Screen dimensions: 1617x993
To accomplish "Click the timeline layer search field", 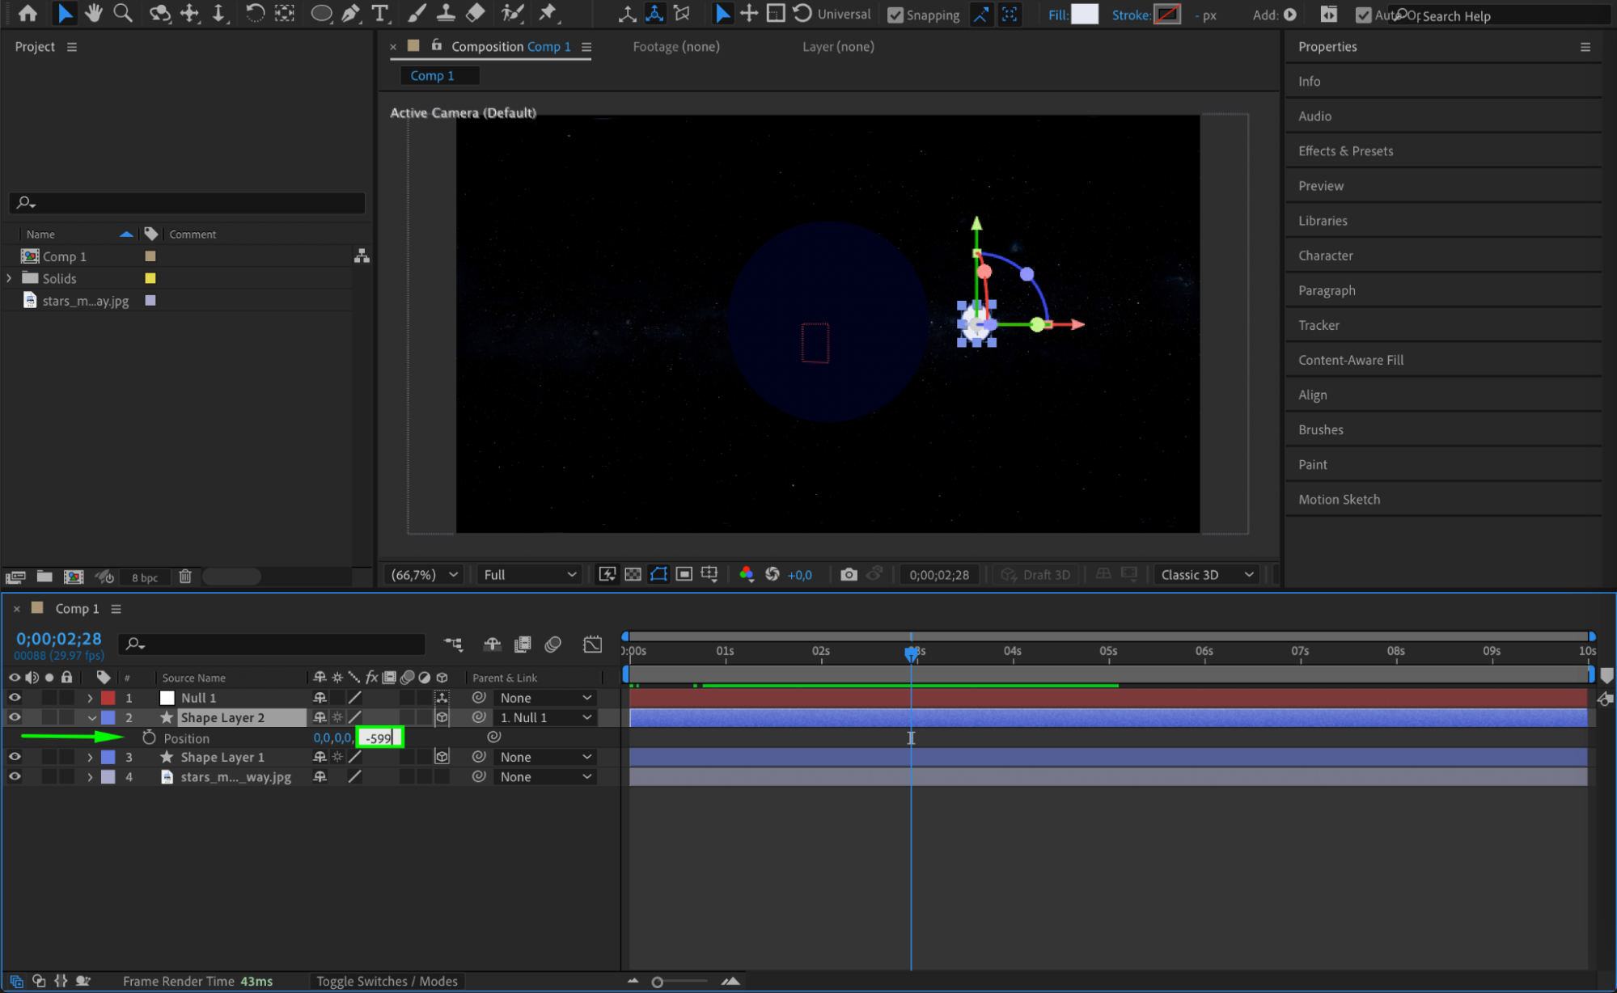I will click(272, 644).
